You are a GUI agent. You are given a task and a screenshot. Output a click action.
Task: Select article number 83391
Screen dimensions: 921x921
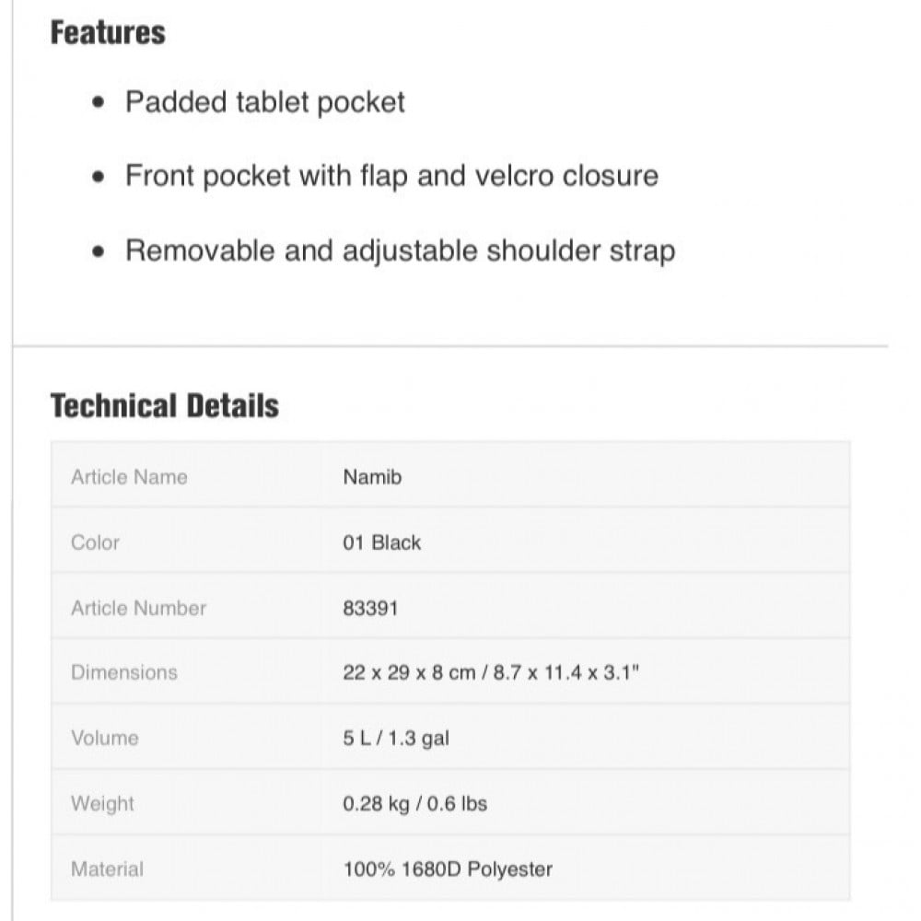tap(370, 608)
